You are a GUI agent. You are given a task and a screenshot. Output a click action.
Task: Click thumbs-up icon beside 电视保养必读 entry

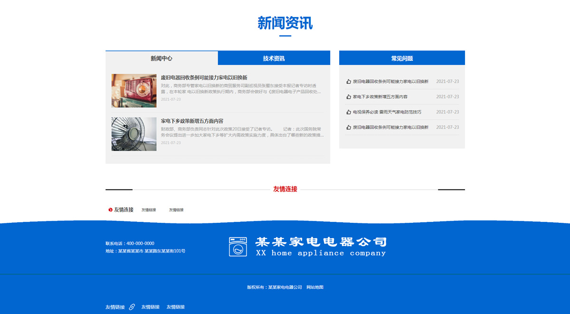pos(349,112)
